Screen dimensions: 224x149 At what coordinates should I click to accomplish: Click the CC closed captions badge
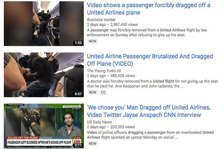coord(103,92)
